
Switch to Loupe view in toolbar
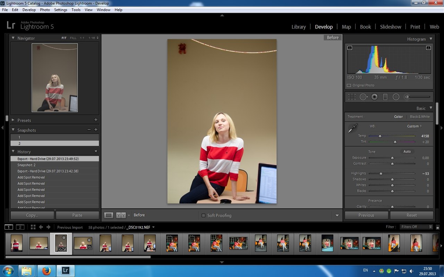[x=109, y=215]
